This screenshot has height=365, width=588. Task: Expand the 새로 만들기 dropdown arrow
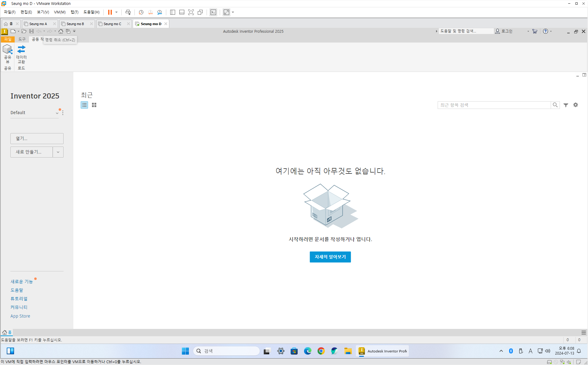point(58,152)
